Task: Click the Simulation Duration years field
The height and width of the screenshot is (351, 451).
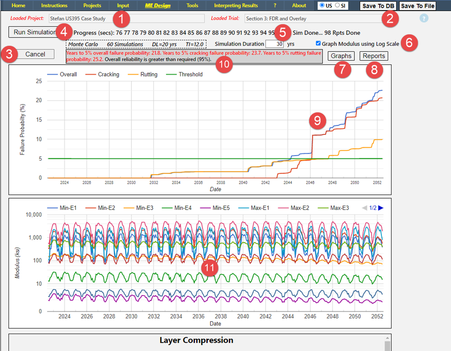Action: pyautogui.click(x=274, y=44)
